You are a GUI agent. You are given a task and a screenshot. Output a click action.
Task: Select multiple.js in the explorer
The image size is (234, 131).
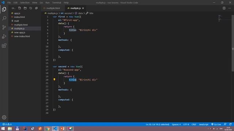point(24,28)
